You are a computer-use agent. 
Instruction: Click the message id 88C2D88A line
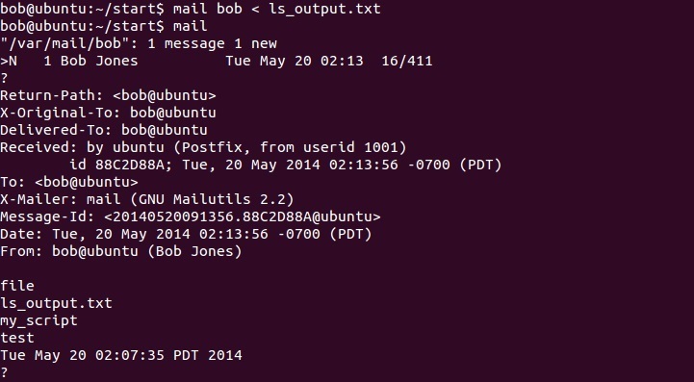tap(286, 165)
